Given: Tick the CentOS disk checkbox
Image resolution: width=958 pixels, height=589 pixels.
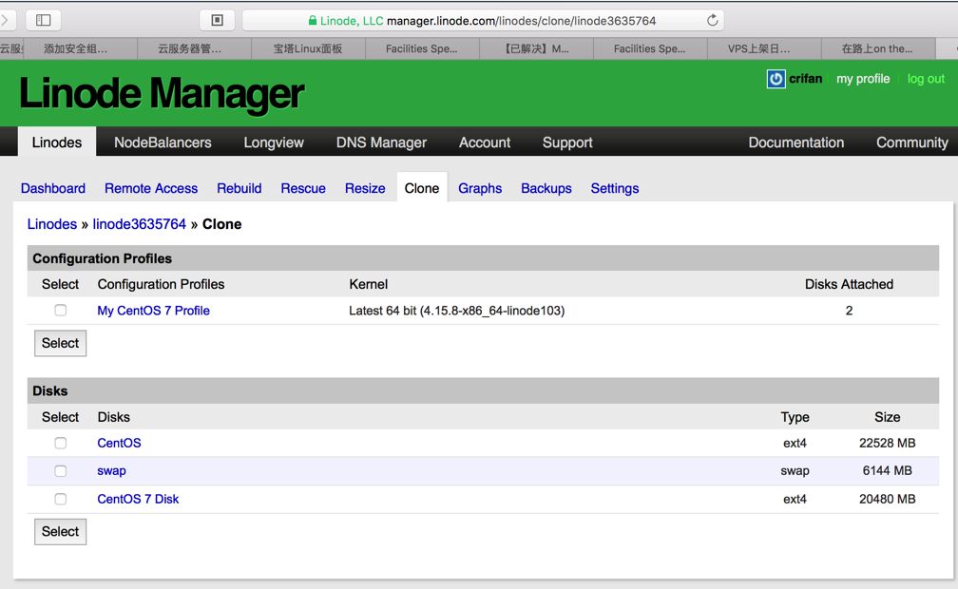Looking at the screenshot, I should [61, 443].
